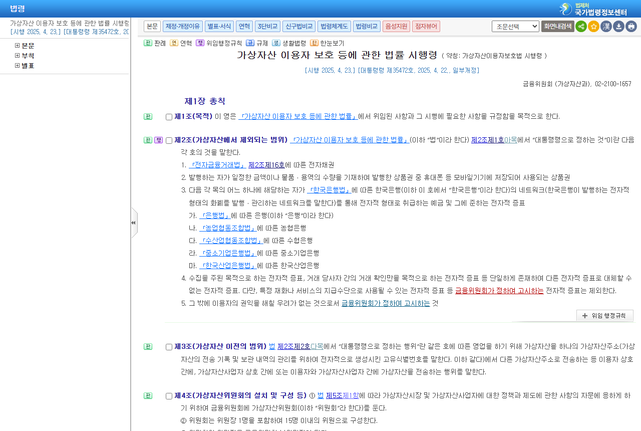The image size is (641, 431).
Task: Expand the 본문 tree node
Action: pyautogui.click(x=18, y=46)
